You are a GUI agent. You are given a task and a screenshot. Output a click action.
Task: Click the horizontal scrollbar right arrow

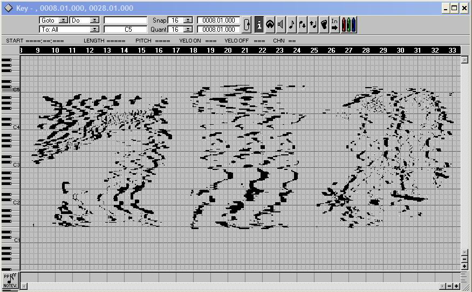pos(442,286)
